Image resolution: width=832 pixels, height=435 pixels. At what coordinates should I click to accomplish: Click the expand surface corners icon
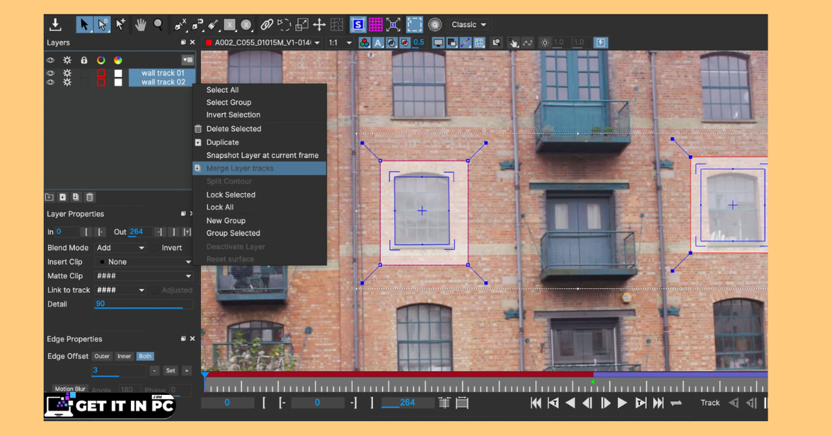(x=393, y=25)
